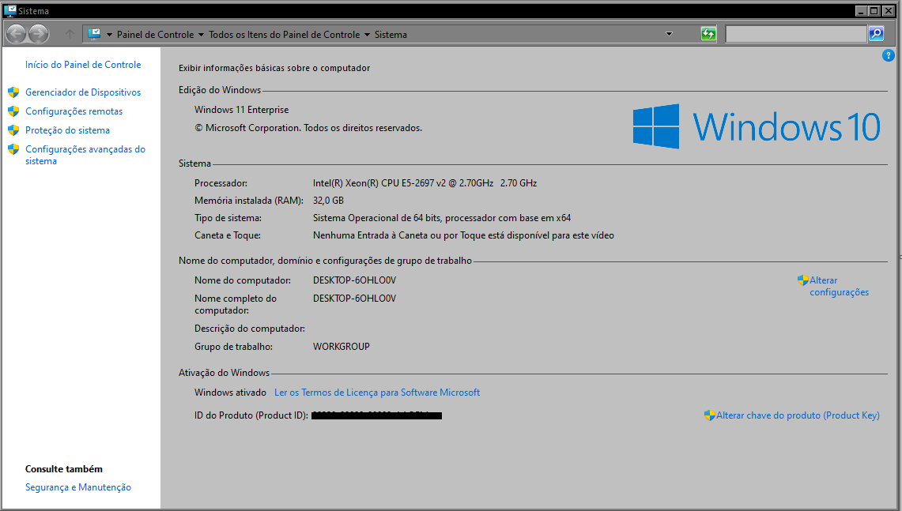
Task: Click DESKTOP-6OHLO0V next to Nome completo do computador
Action: coord(354,298)
